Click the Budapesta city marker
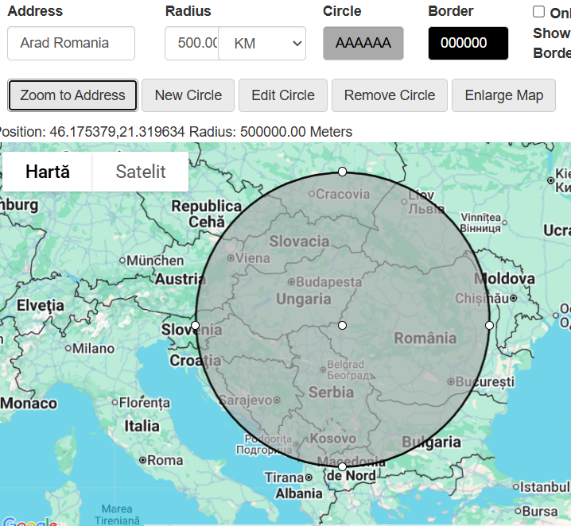The image size is (571, 526). pos(291,281)
